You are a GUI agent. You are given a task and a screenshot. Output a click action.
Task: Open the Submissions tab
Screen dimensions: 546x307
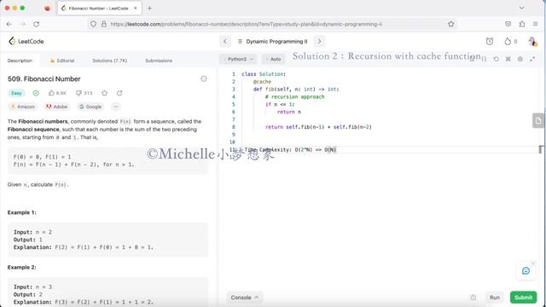[x=159, y=61]
